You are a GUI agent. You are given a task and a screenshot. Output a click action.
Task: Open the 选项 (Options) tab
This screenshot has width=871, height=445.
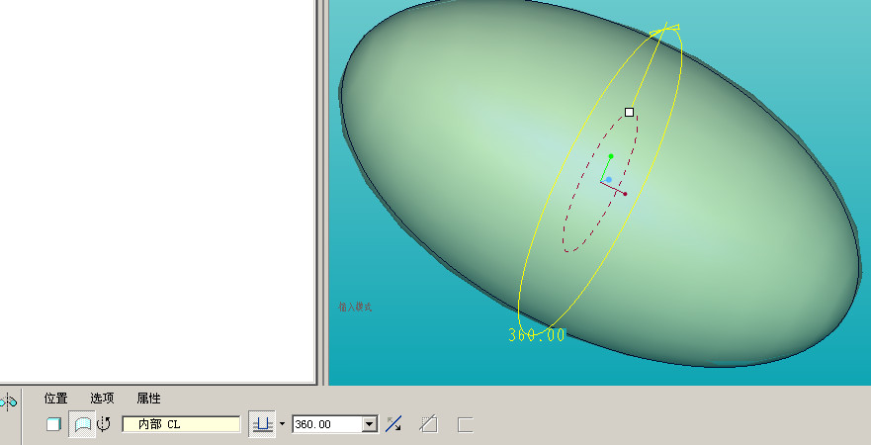(102, 399)
